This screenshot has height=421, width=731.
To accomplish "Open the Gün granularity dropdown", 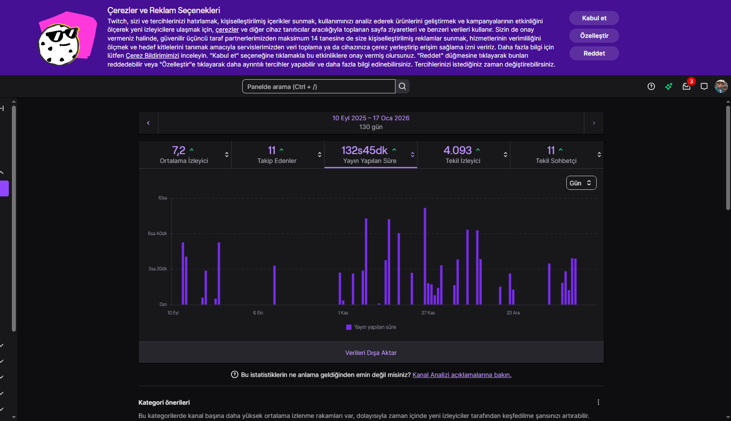I will click(x=581, y=183).
